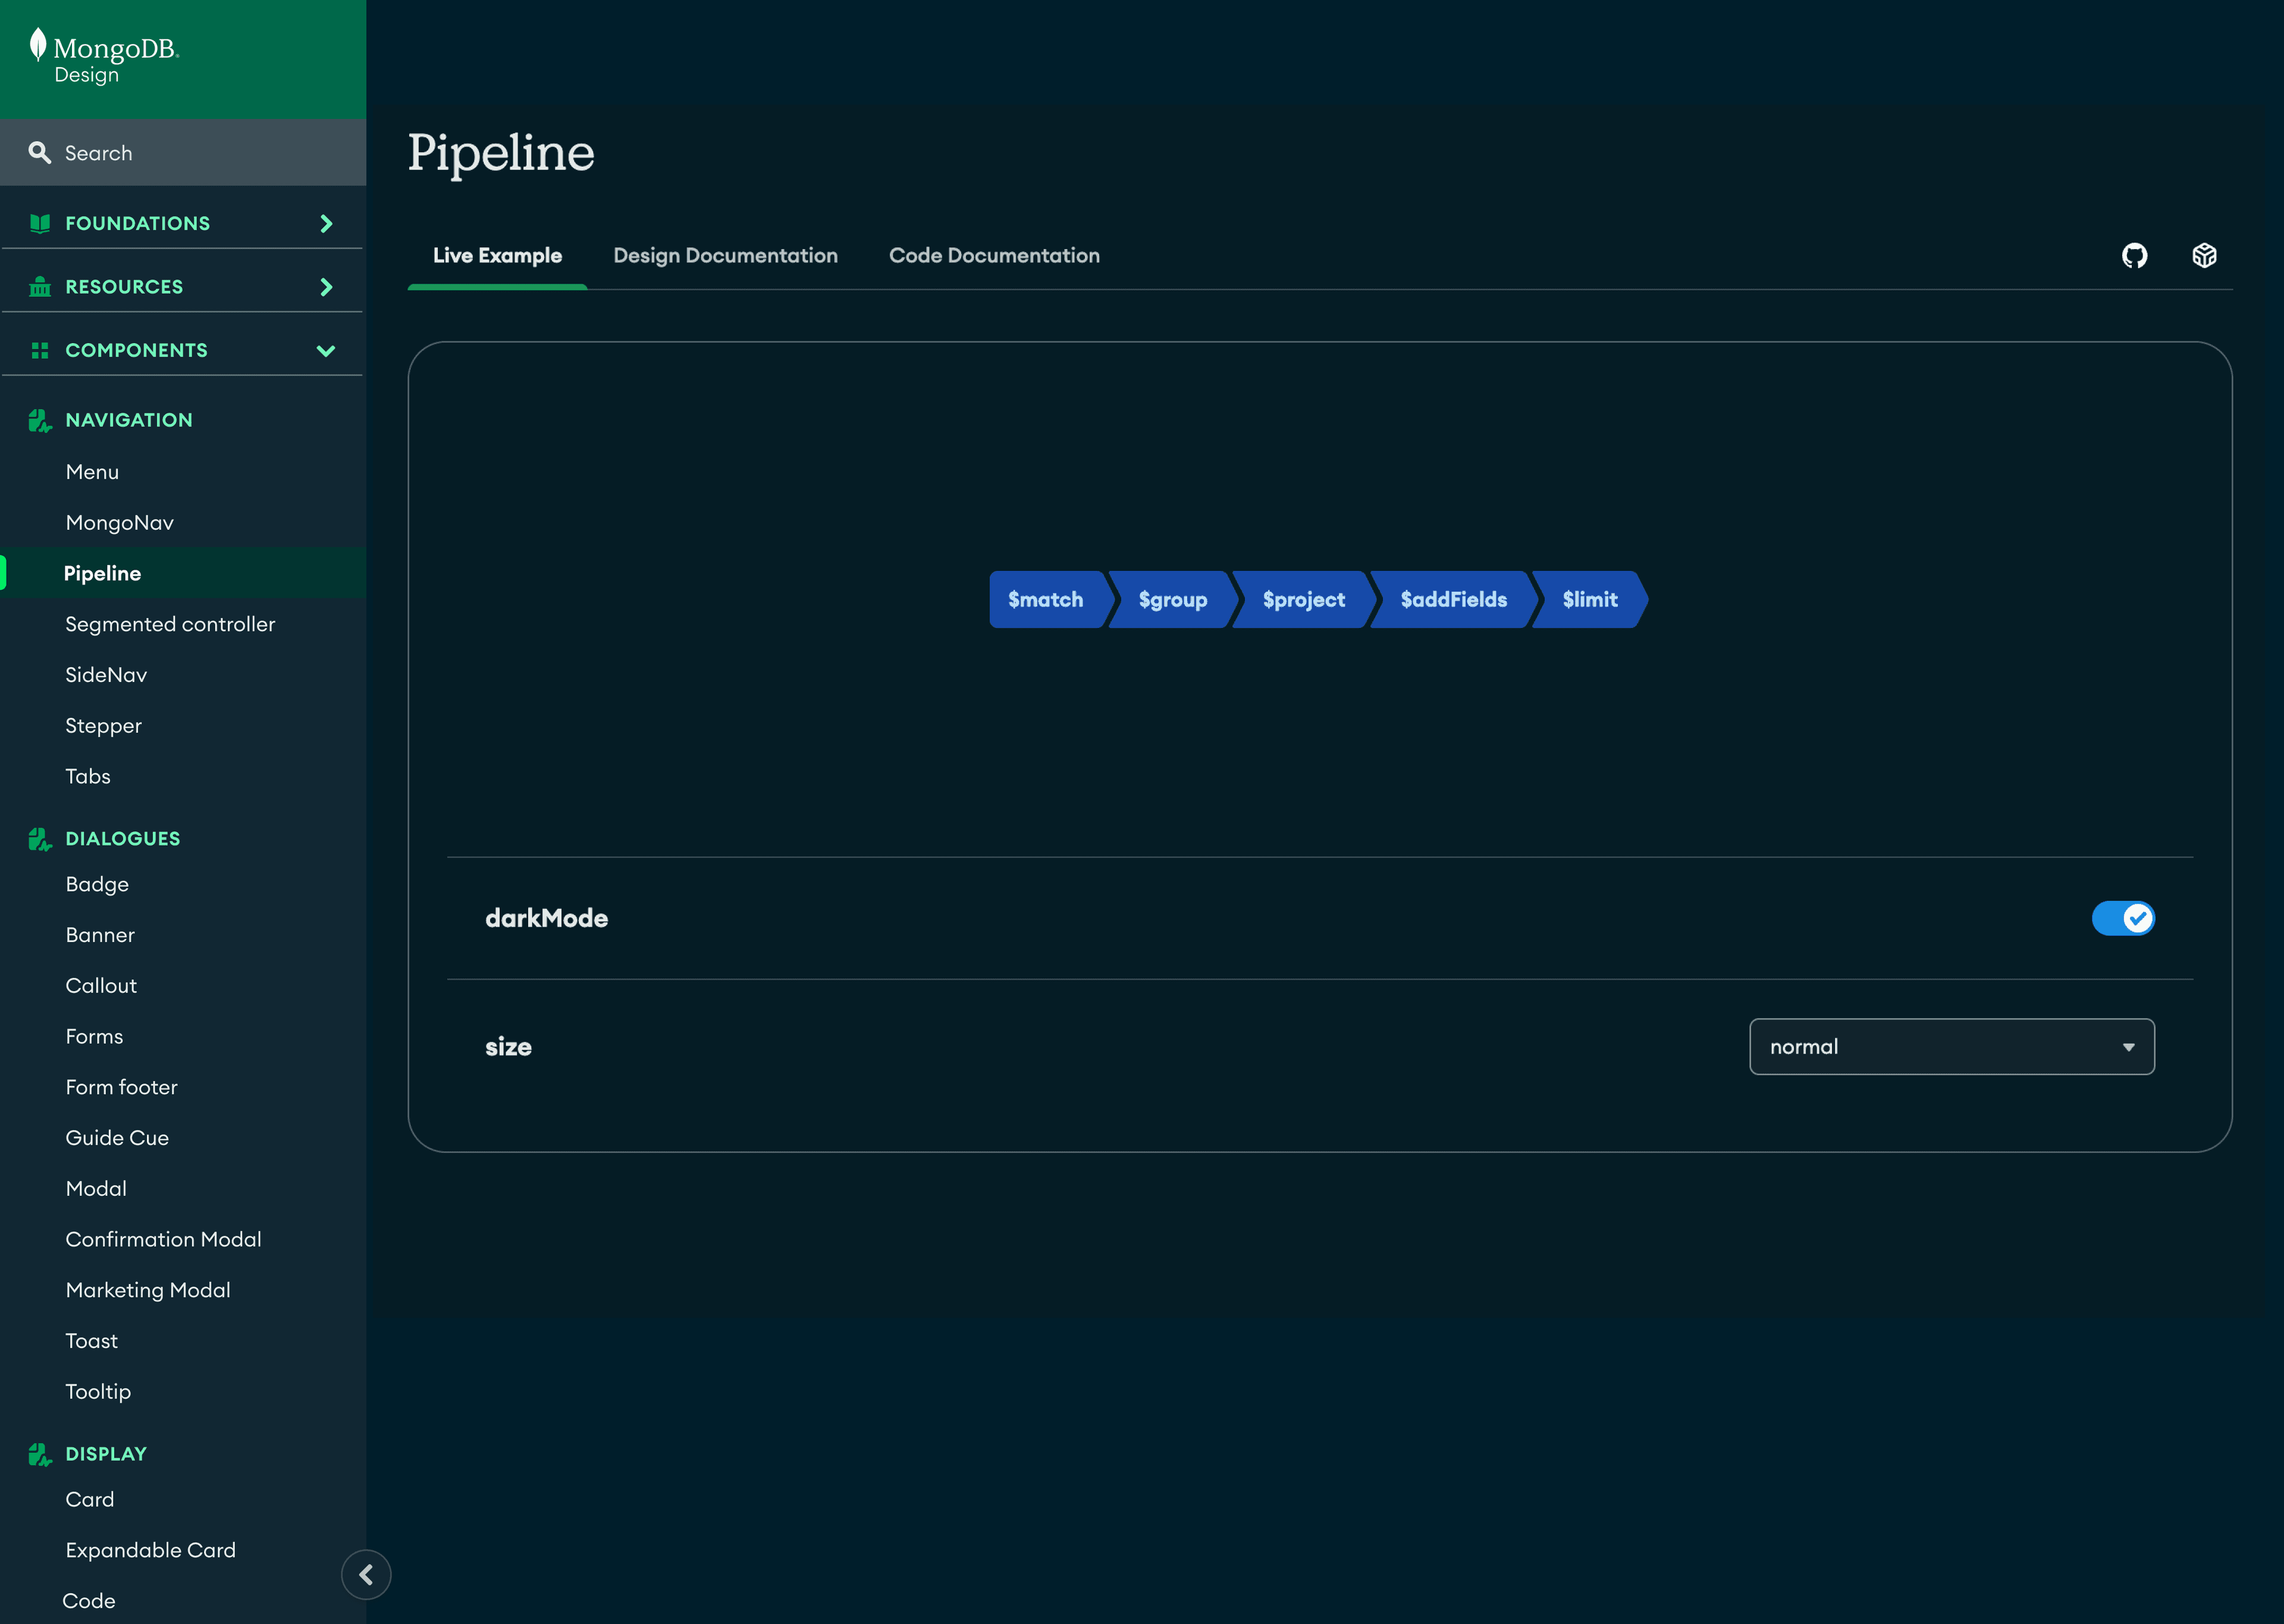Expand the Resources section chevron
2284x1624 pixels.
pos(326,287)
